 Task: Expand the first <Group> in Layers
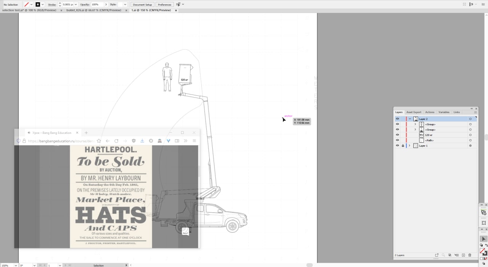point(415,124)
